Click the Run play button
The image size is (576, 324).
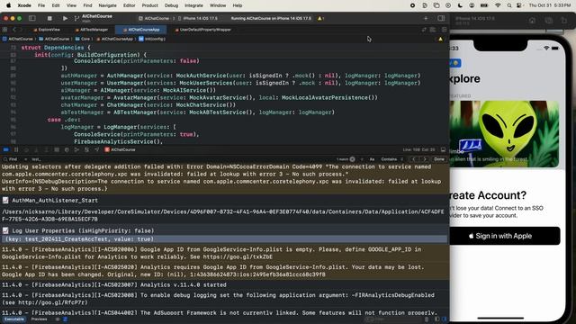[65, 18]
